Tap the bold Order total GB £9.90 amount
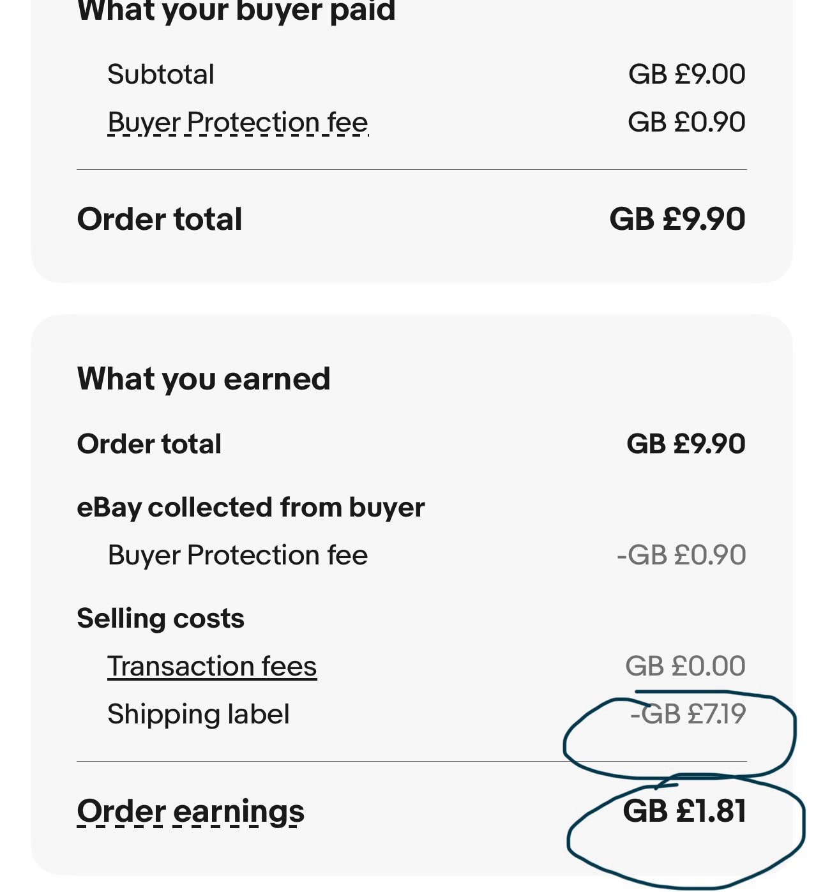 677,219
